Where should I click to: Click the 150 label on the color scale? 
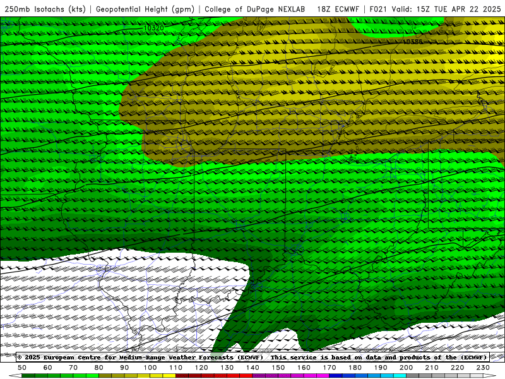pyautogui.click(x=278, y=368)
